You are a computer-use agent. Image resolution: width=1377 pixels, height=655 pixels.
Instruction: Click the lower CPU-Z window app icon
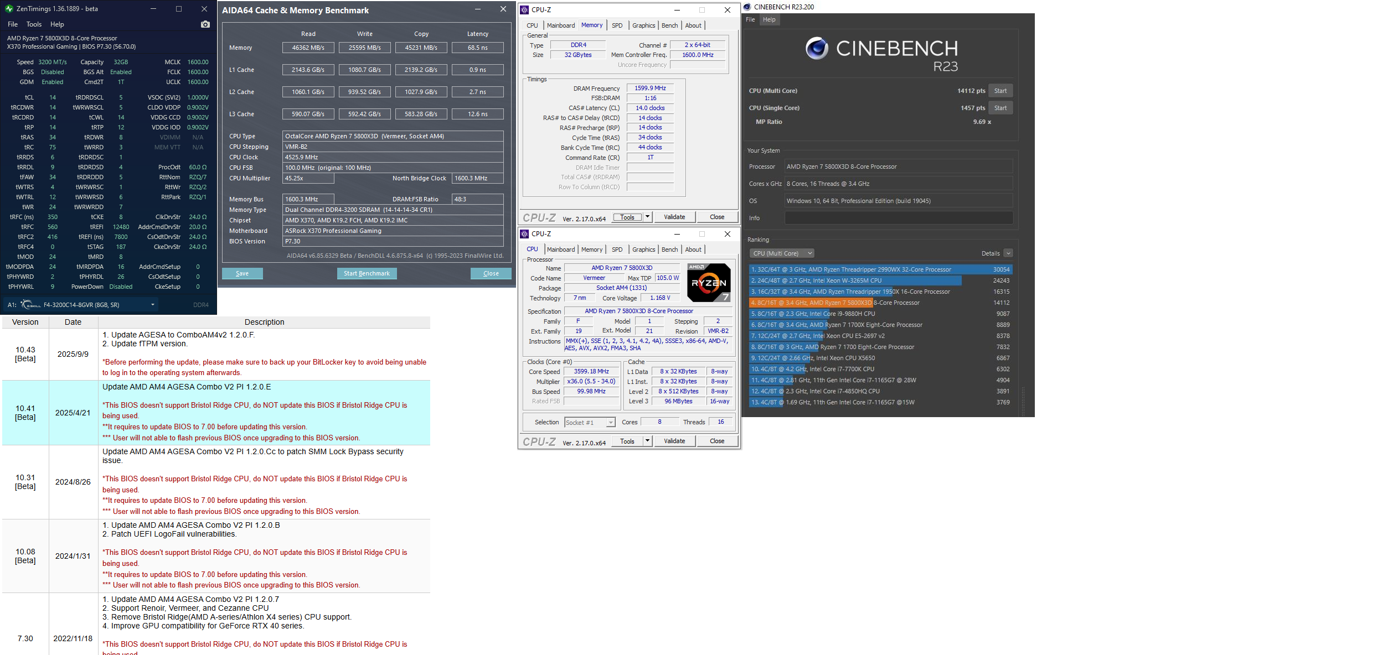point(524,234)
